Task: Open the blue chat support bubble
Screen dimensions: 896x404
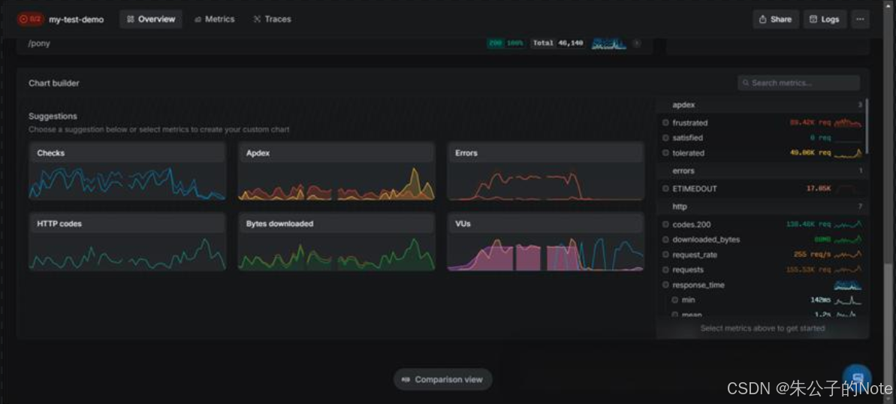Action: tap(857, 378)
